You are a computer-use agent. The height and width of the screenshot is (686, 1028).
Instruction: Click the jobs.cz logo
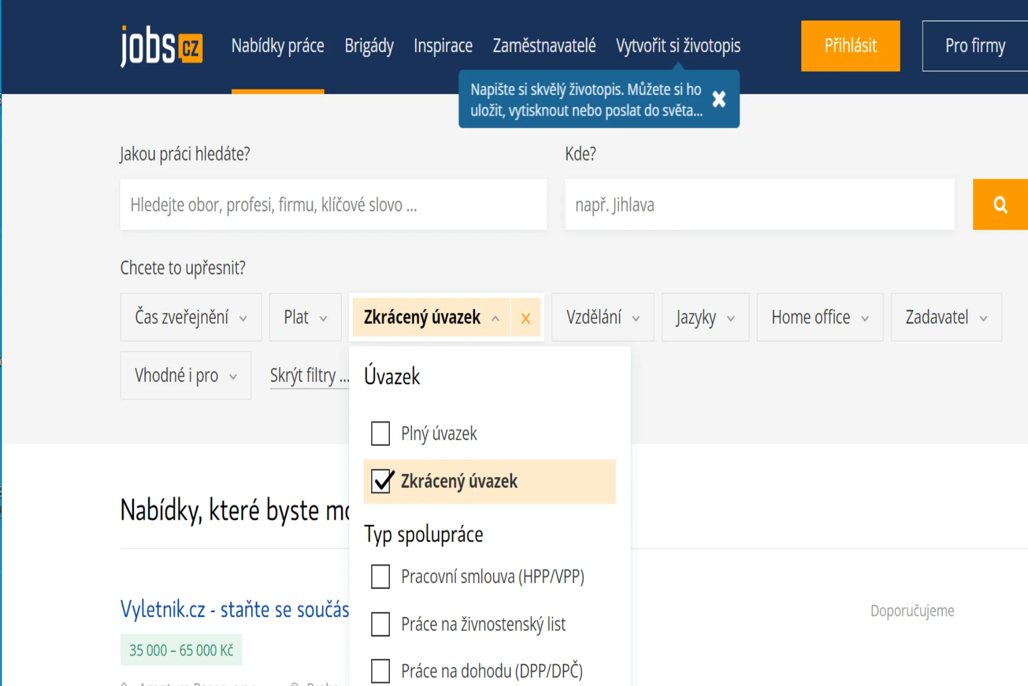pyautogui.click(x=162, y=46)
